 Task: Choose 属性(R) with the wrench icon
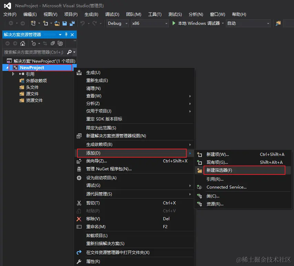click(134, 261)
